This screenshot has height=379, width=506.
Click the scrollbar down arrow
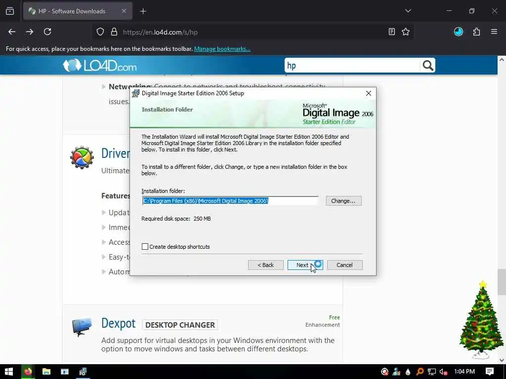click(502, 360)
